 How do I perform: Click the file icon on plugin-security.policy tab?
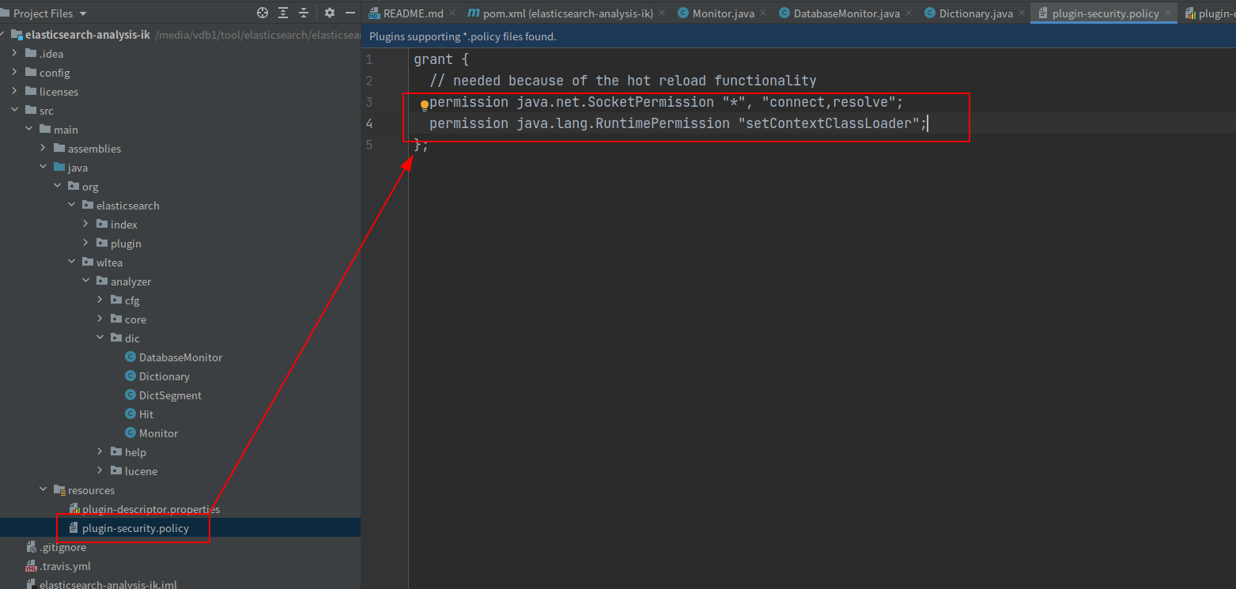coord(1043,13)
